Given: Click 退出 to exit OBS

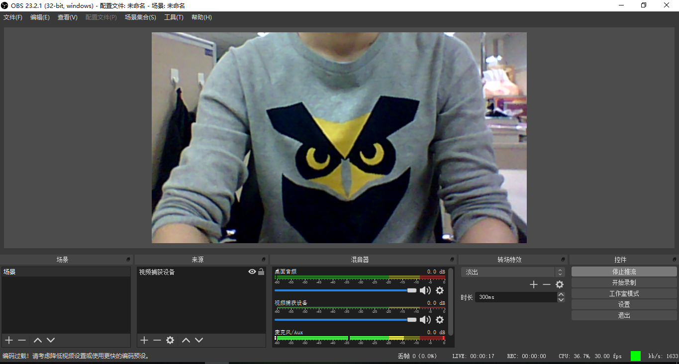Looking at the screenshot, I should click(x=624, y=316).
